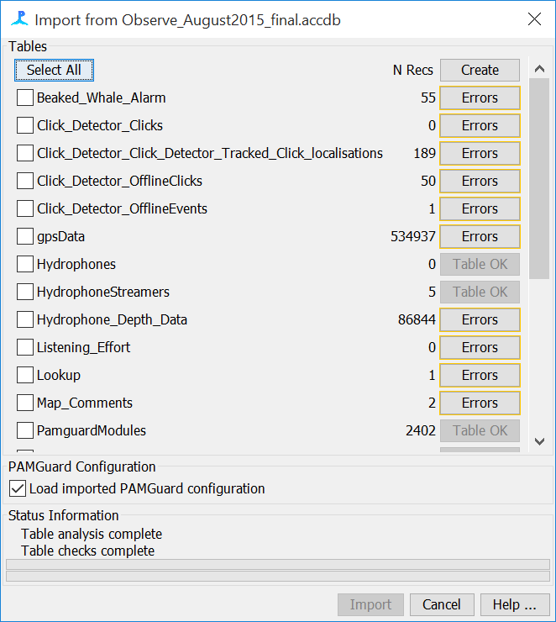Click Table OK for HydrophoneStreamers
This screenshot has width=556, height=622.
point(480,292)
